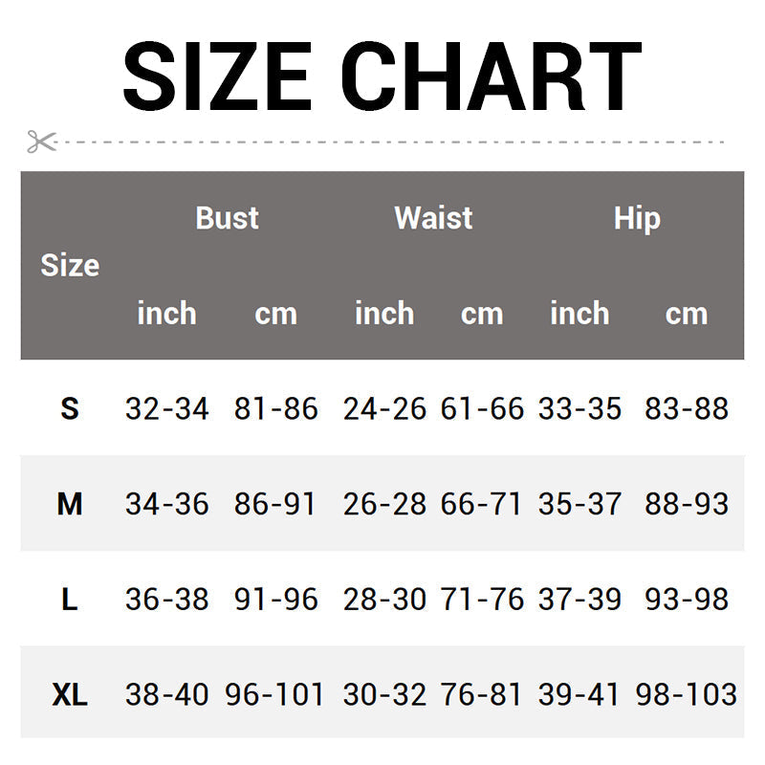Click the 33-35 hip inch value
765x765 pixels.
click(x=579, y=408)
